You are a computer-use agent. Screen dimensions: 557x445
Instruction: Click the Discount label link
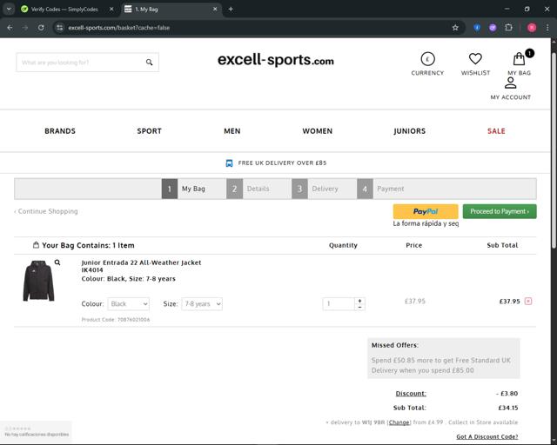[x=411, y=394]
